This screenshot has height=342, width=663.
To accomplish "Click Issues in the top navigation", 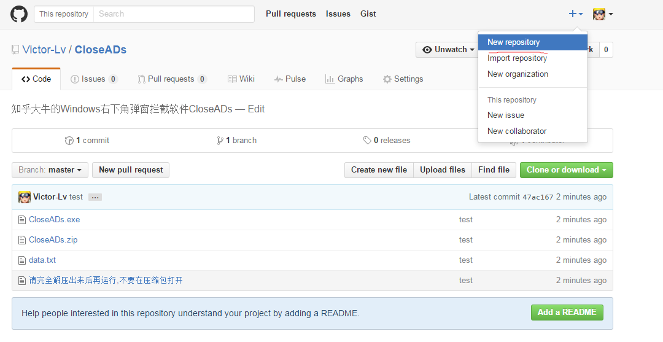I will coord(338,14).
